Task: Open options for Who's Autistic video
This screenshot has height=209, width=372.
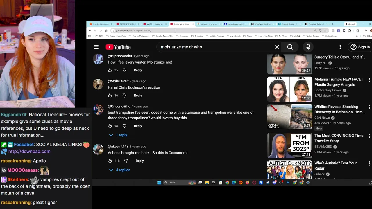Action: click(x=369, y=163)
